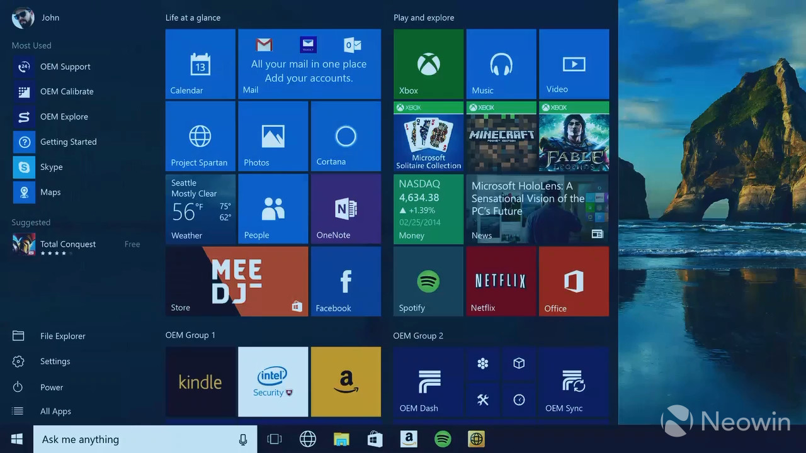
Task: Select OEM Support from Most Used
Action: pyautogui.click(x=65, y=67)
